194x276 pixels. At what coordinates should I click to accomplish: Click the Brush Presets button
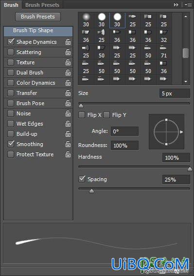coord(38,17)
